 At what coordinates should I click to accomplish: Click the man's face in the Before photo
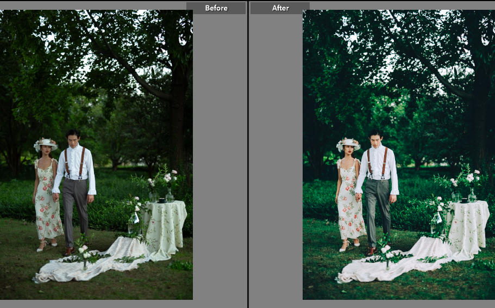(72, 138)
